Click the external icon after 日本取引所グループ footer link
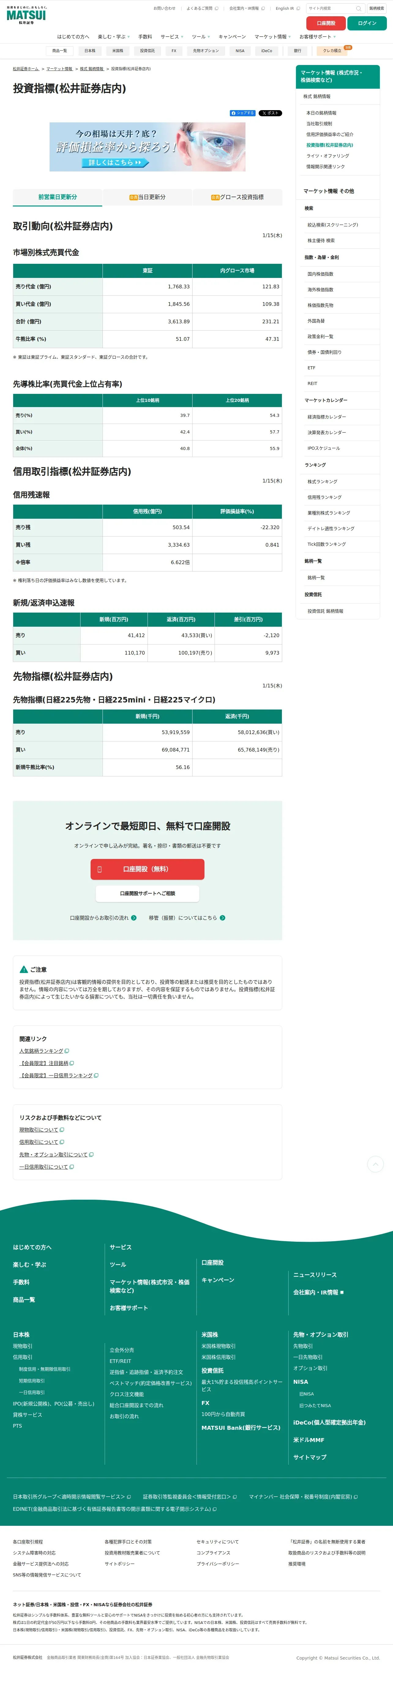Viewport: 393px width, 1689px height. 129,1497
